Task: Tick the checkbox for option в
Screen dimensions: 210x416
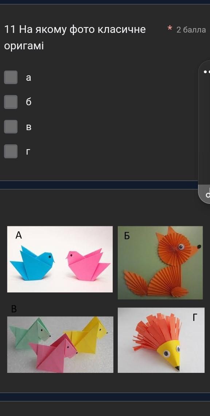Action: (11, 126)
